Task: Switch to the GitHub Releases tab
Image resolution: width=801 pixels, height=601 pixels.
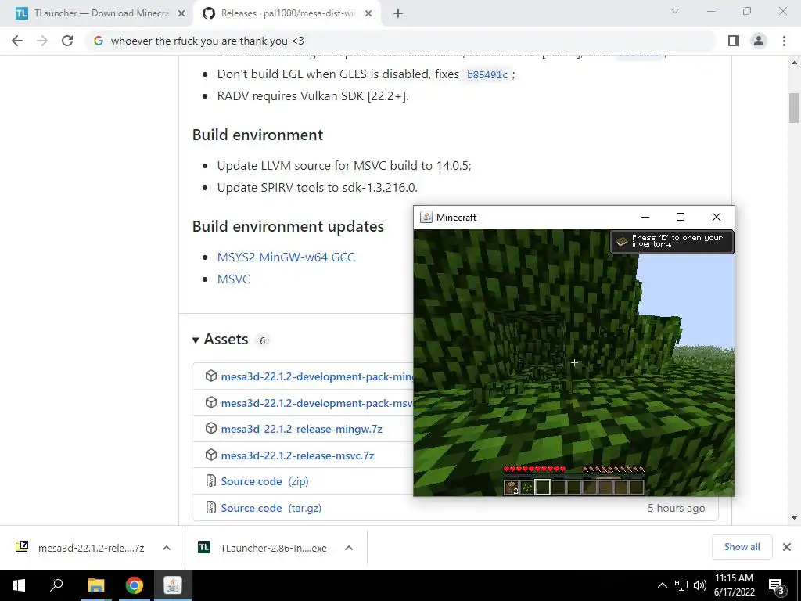Action: (x=286, y=14)
